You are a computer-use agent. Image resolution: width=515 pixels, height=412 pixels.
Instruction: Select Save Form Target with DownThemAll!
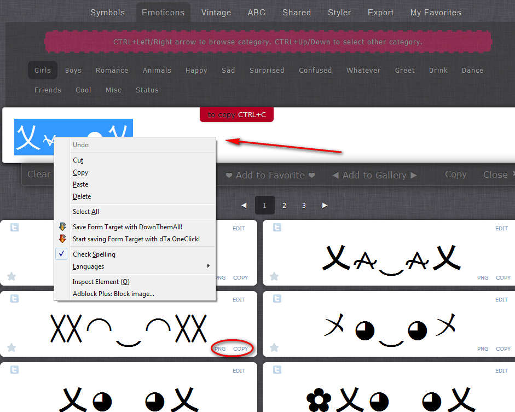tap(135, 227)
